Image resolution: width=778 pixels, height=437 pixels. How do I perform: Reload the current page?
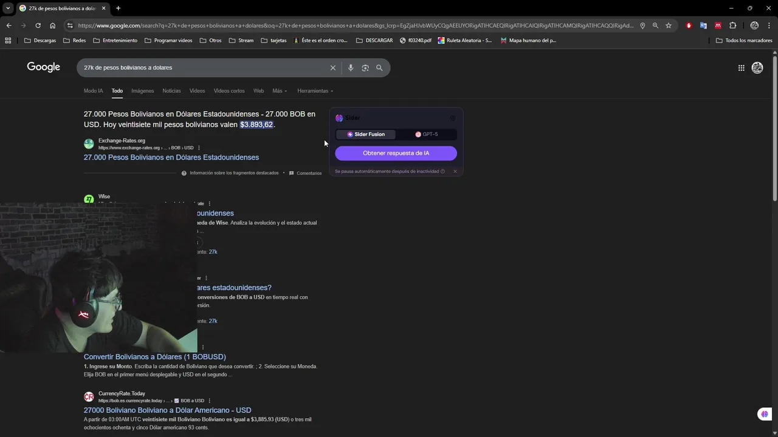tap(38, 25)
